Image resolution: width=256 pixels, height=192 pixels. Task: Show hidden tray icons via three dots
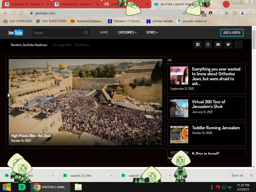coord(212,187)
